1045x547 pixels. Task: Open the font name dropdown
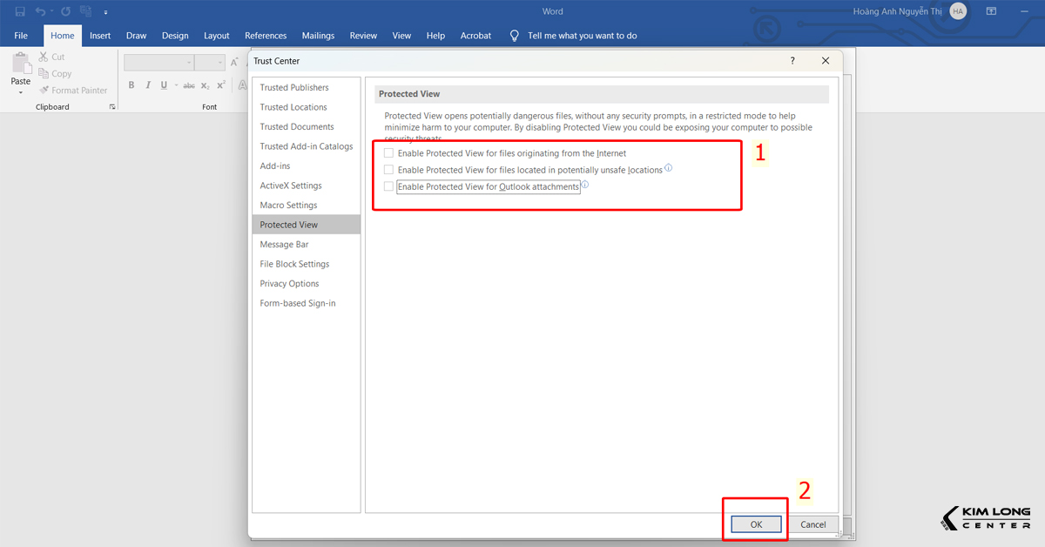(x=189, y=63)
